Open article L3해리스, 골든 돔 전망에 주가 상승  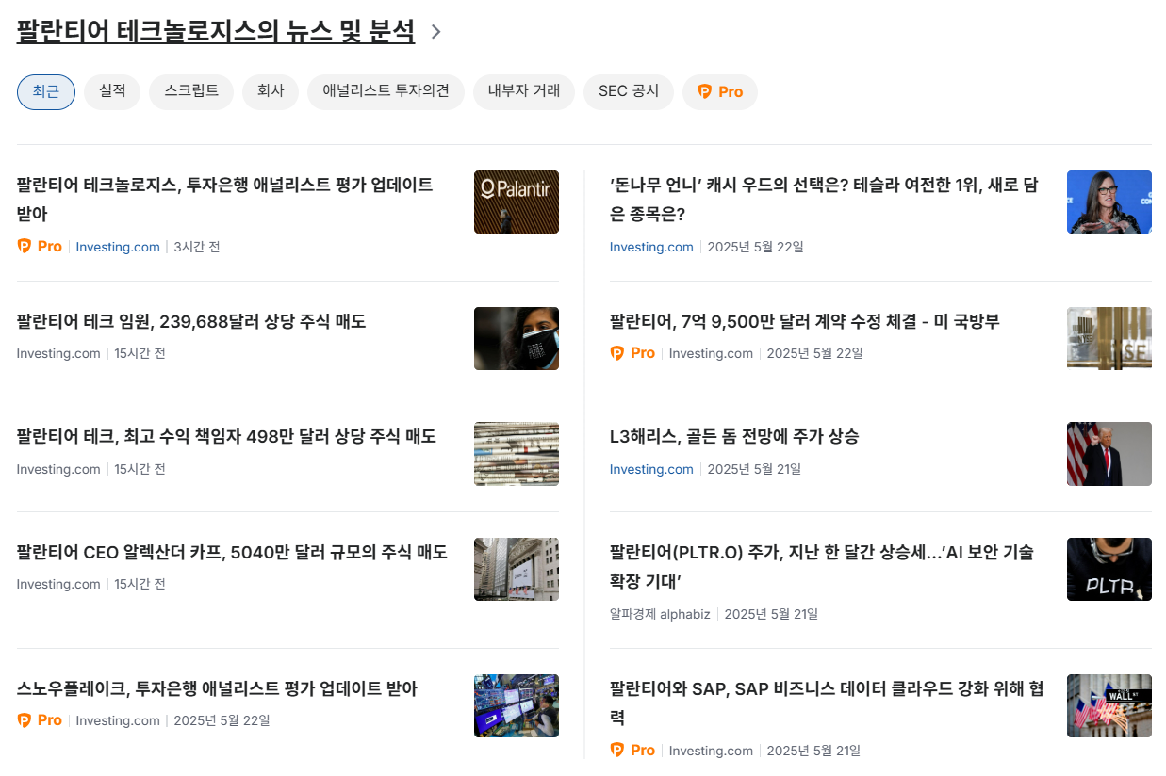click(x=734, y=437)
